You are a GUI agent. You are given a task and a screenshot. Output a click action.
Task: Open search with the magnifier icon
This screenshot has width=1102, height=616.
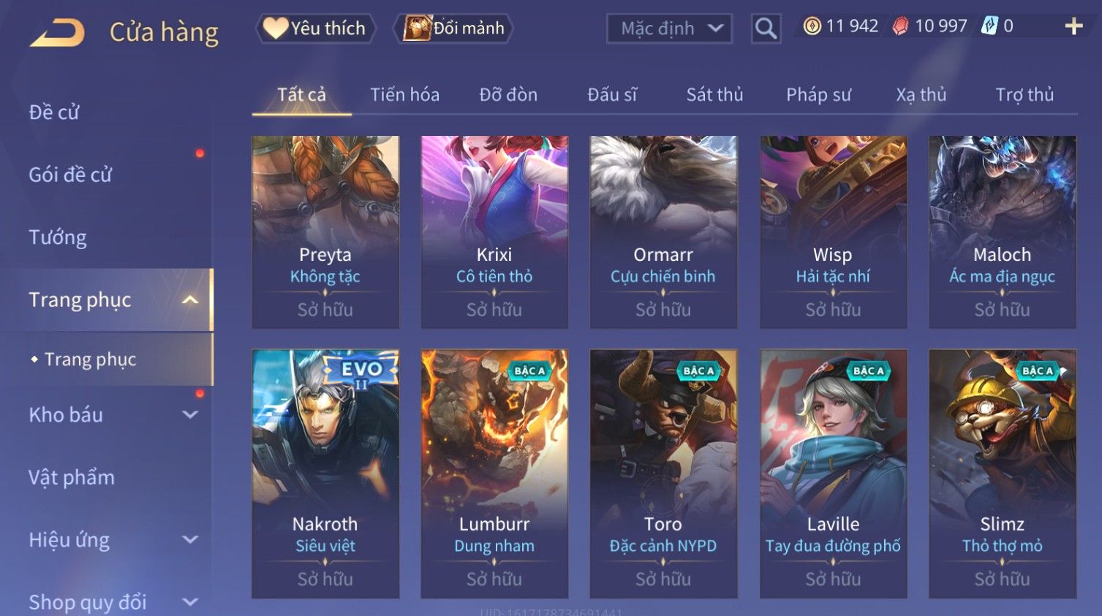[x=766, y=28]
